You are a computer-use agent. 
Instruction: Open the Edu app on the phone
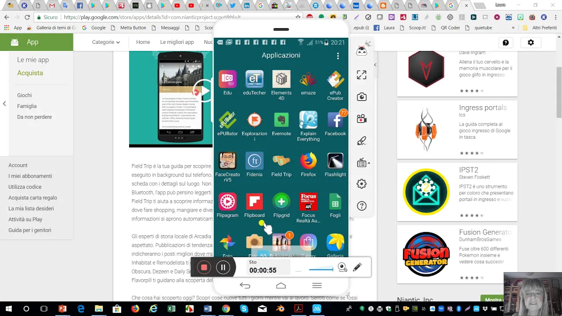(227, 79)
